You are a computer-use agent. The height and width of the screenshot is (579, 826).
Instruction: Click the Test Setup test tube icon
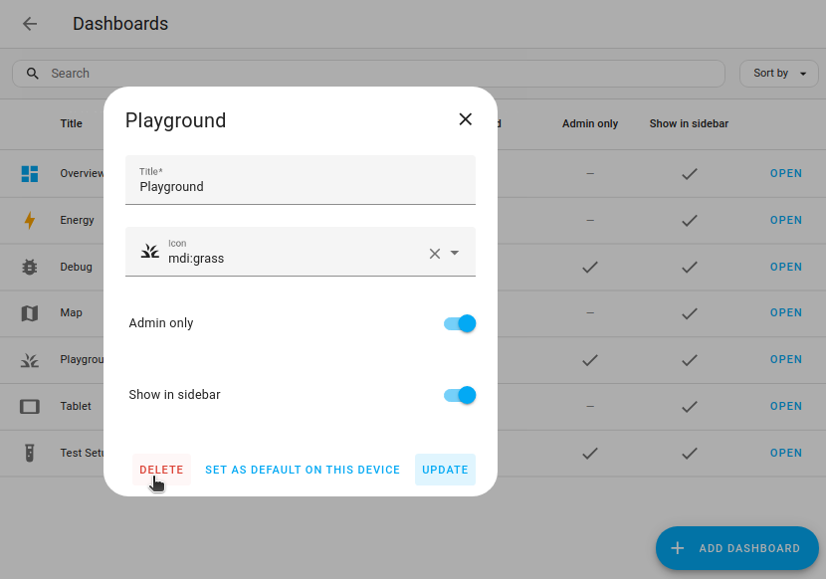point(30,453)
